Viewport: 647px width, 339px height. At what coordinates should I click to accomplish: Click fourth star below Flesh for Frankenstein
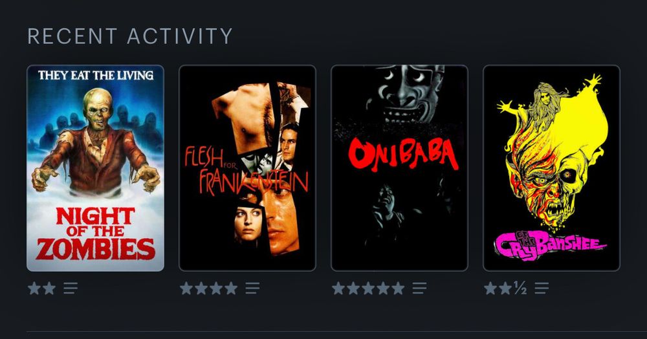tap(231, 289)
